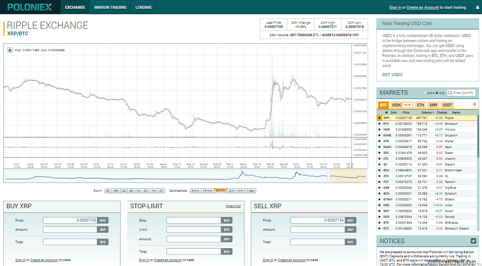482x266 pixels.
Task: Toggle favorite star for XRP row
Action: pos(379,118)
